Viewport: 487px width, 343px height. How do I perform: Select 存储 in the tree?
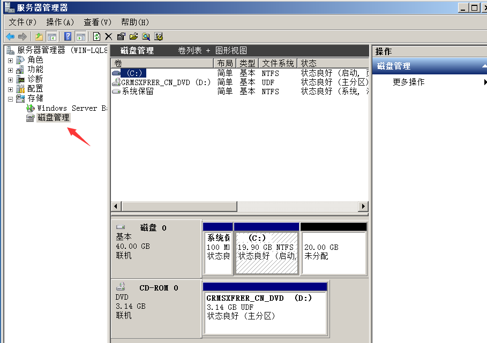(35, 98)
